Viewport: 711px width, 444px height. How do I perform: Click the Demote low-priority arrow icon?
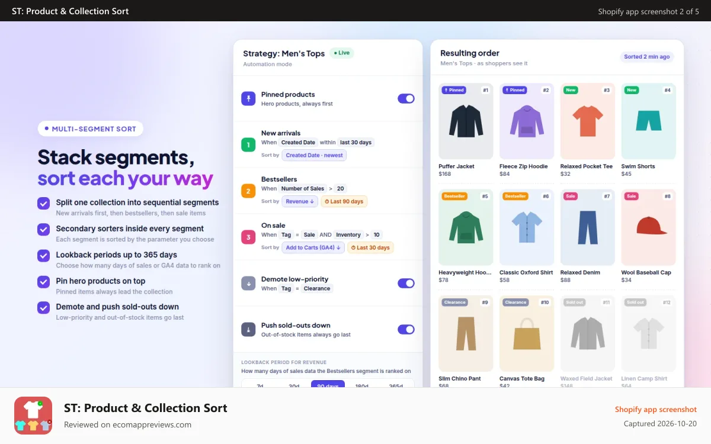[x=248, y=283]
